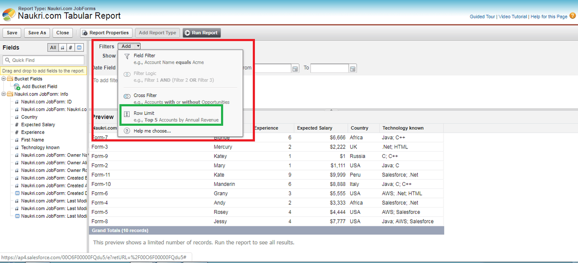Open the To date calendar picker
578x263 pixels.
(353, 68)
